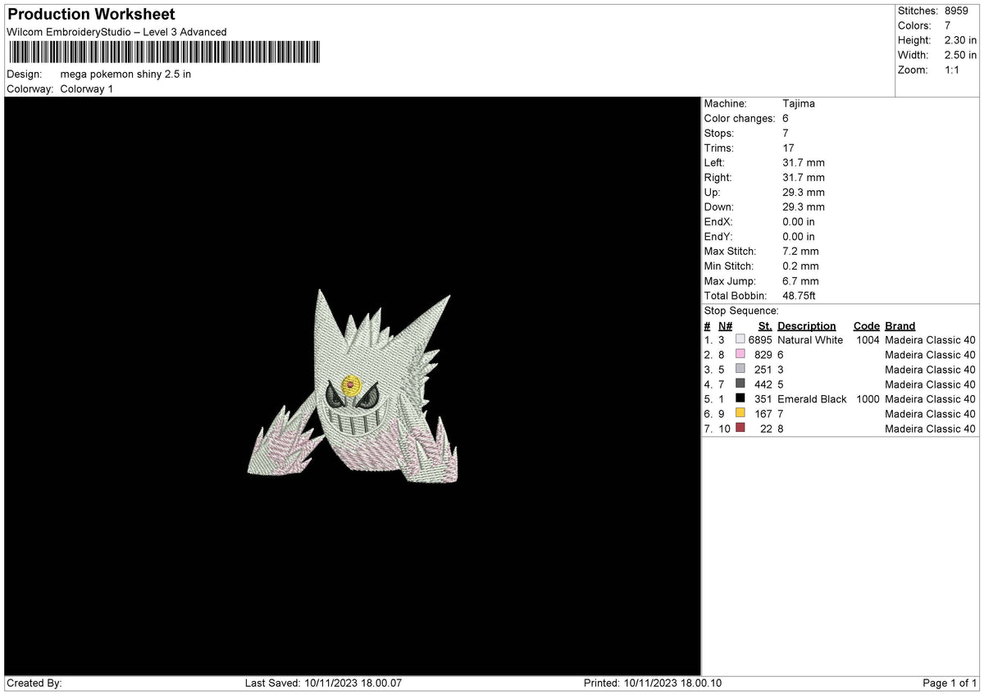Click the Emerald Black color swatch
The height and width of the screenshot is (695, 984).
tap(740, 399)
